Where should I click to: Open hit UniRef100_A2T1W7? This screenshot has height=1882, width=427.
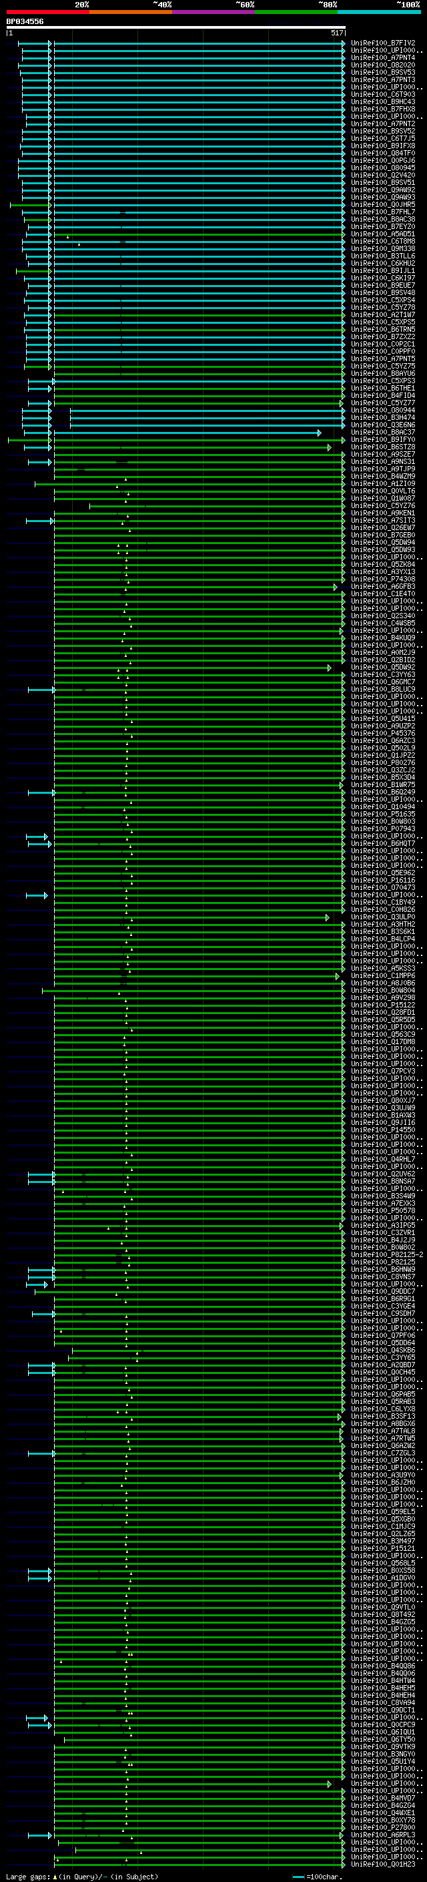point(383,315)
